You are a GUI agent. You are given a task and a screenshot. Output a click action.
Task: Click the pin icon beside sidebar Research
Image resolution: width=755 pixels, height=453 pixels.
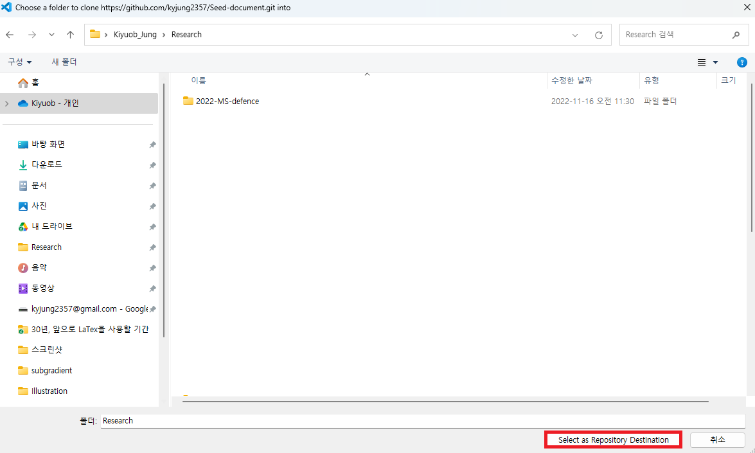(152, 247)
